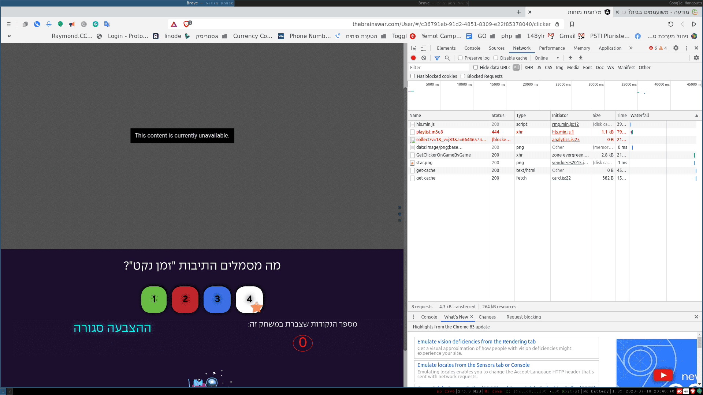The width and height of the screenshot is (703, 395).
Task: Activate the inspect element picker
Action: [413, 48]
